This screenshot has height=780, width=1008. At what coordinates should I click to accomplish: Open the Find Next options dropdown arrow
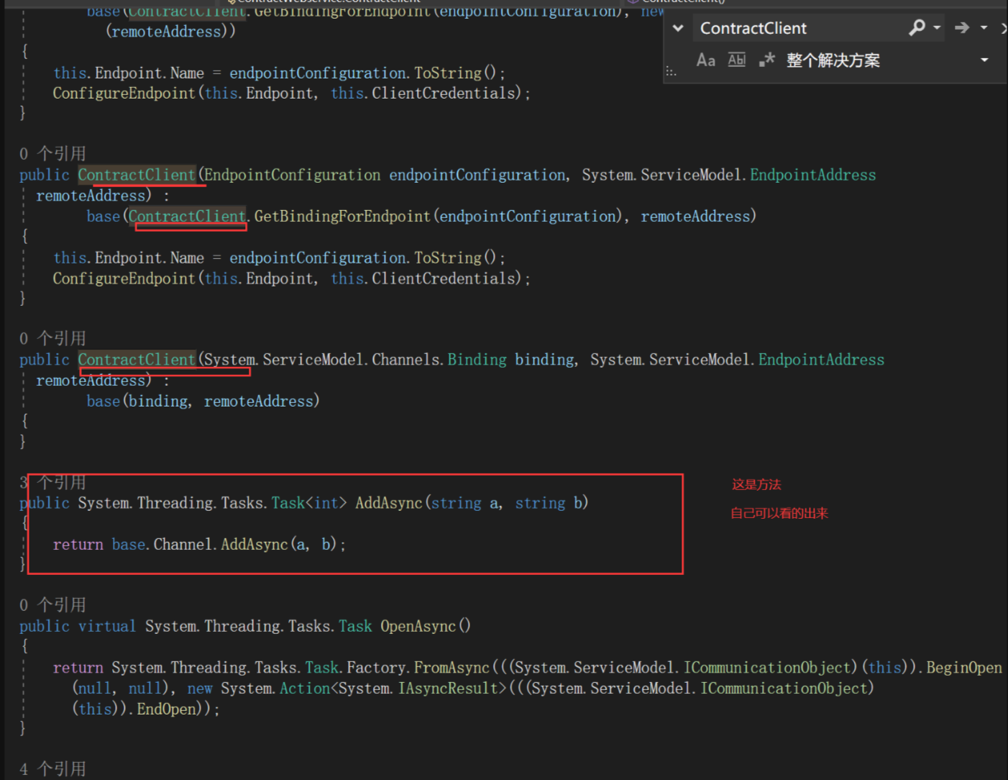tap(984, 27)
